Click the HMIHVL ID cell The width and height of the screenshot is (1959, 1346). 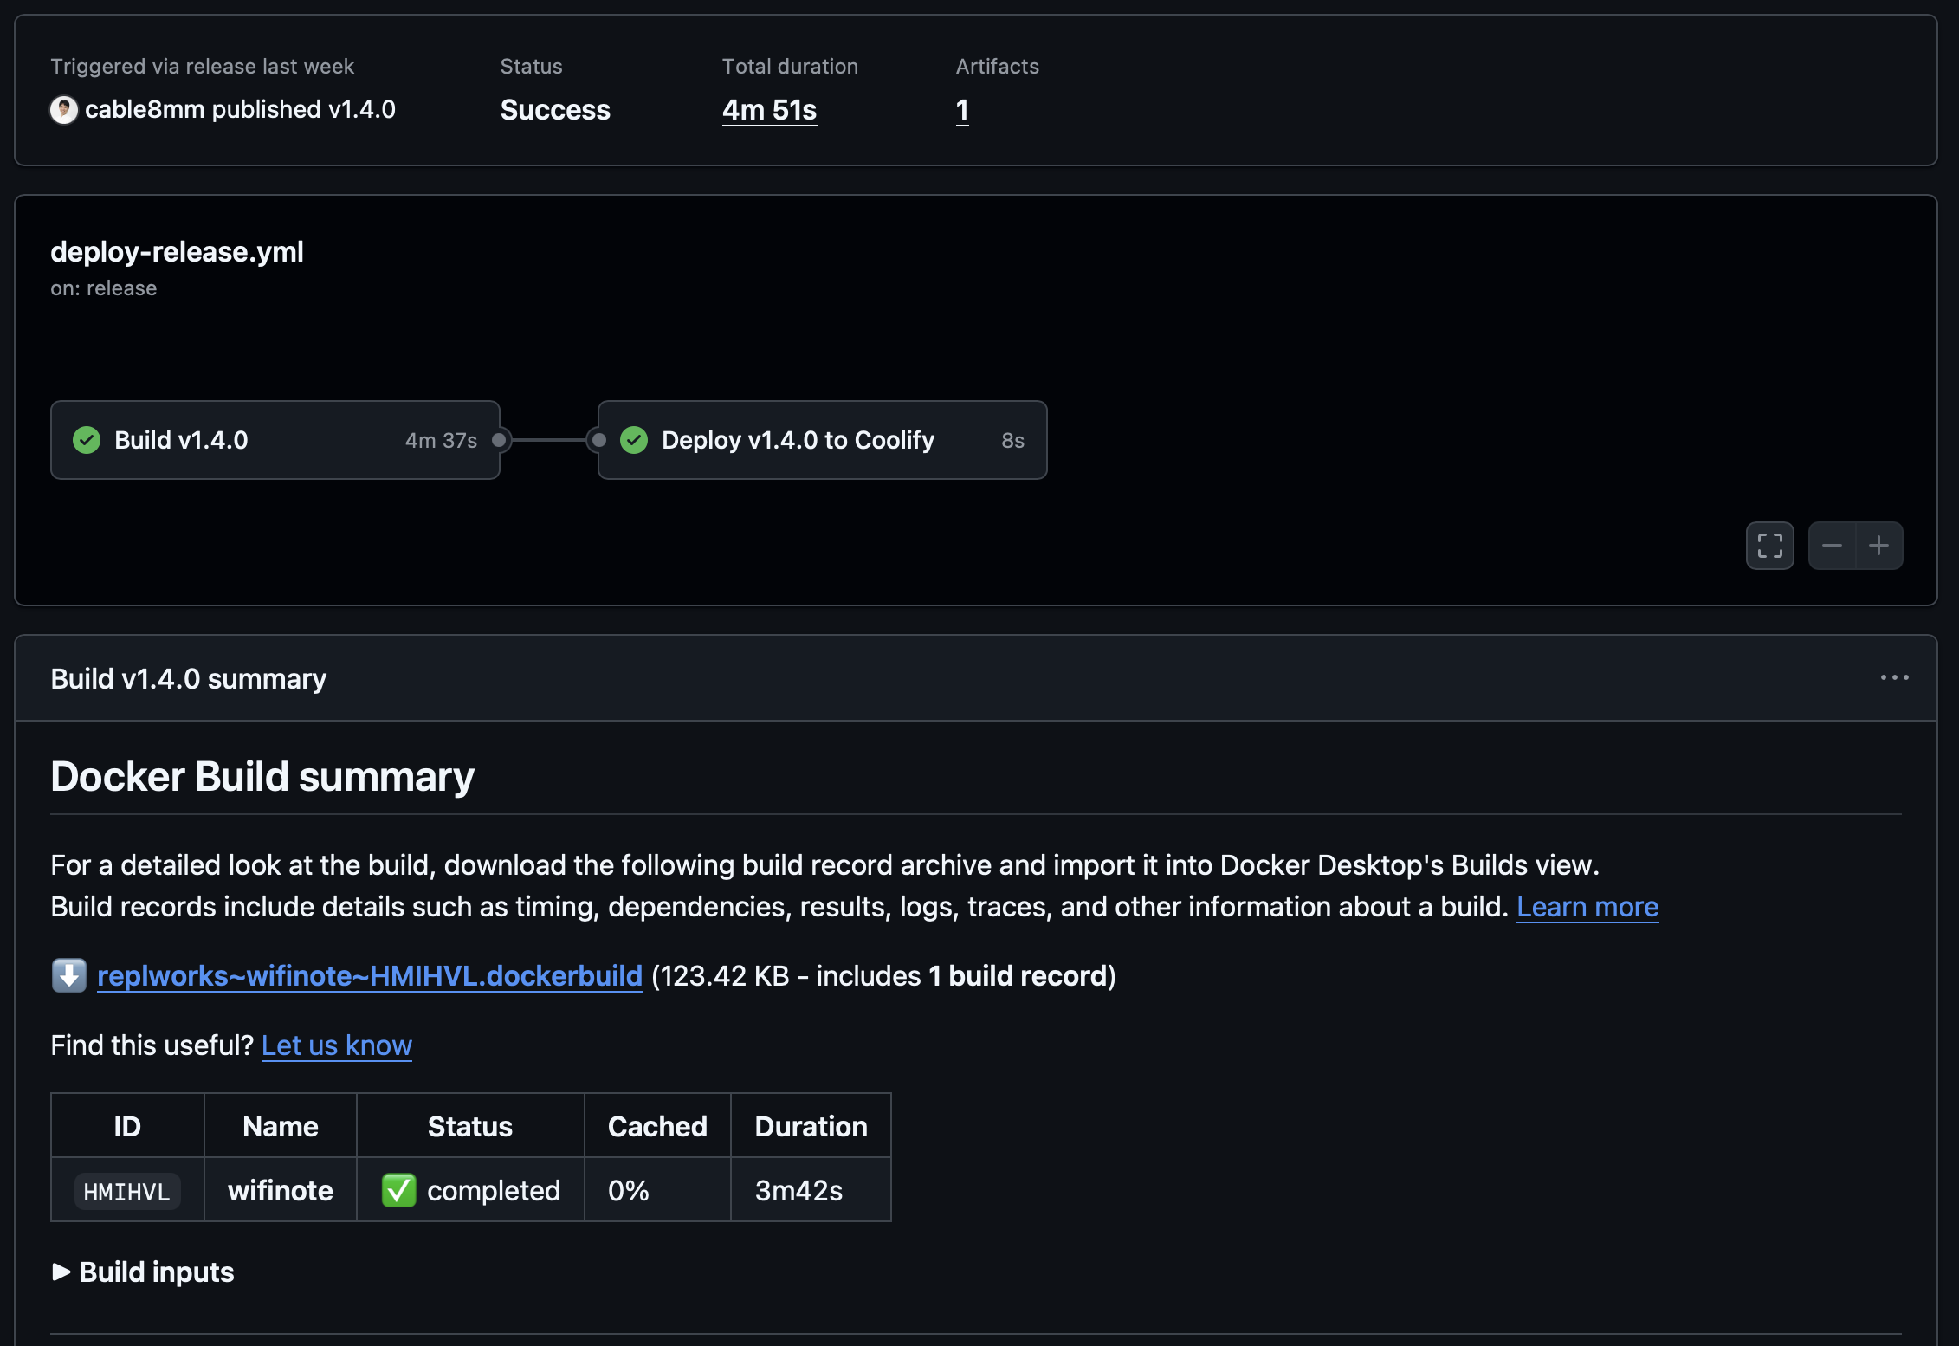pyautogui.click(x=127, y=1190)
